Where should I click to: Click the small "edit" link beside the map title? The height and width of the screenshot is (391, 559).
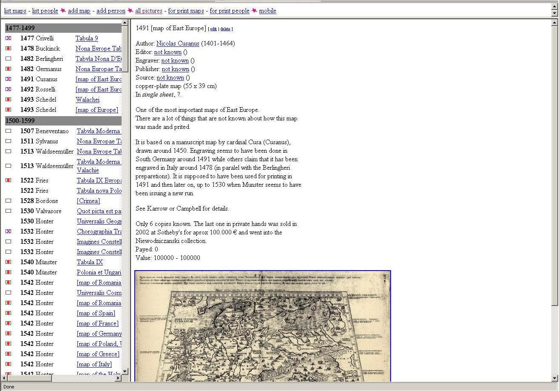(213, 29)
